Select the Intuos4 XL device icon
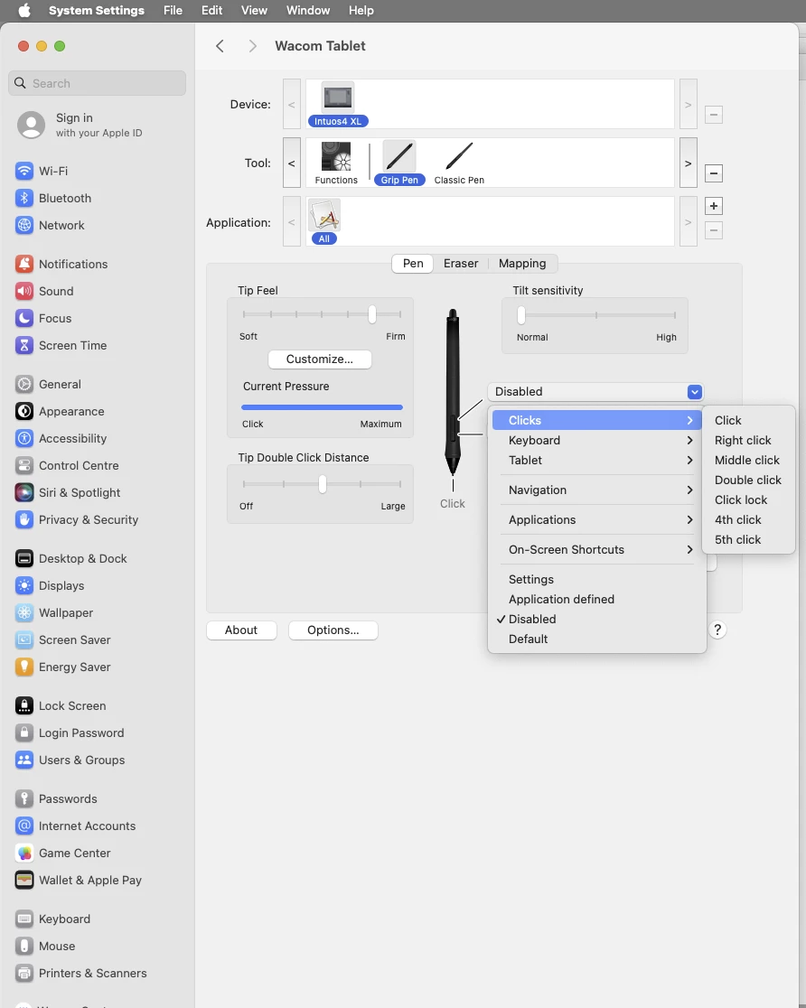Viewport: 806px width, 1008px height. 338,104
